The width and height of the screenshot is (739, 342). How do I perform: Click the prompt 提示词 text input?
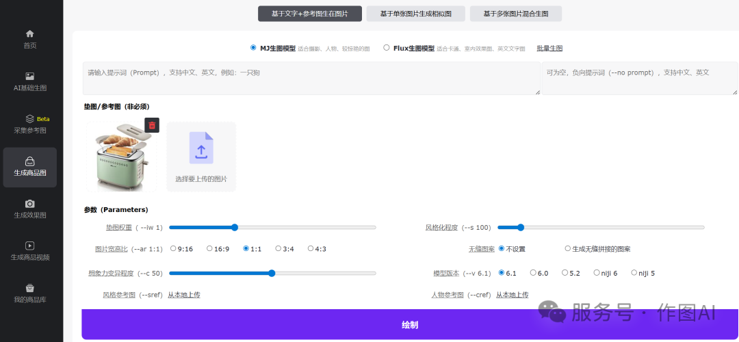click(311, 78)
